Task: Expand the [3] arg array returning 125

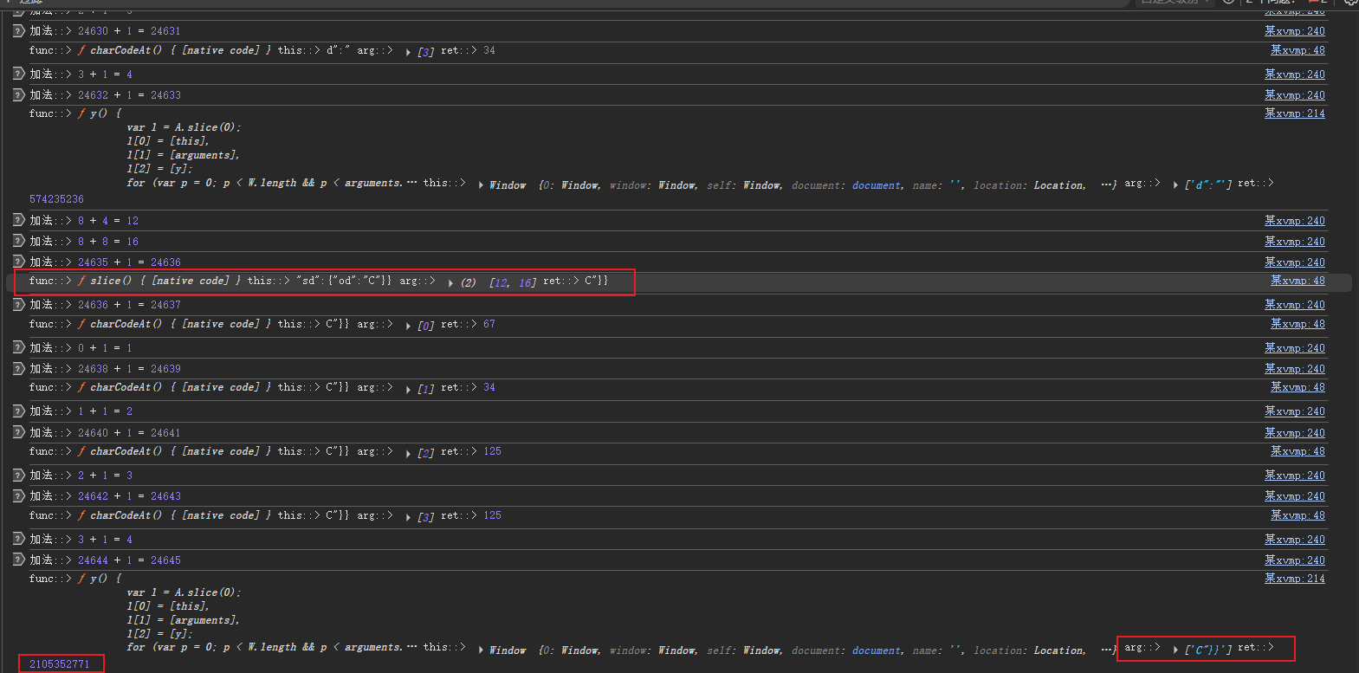Action: click(x=408, y=517)
